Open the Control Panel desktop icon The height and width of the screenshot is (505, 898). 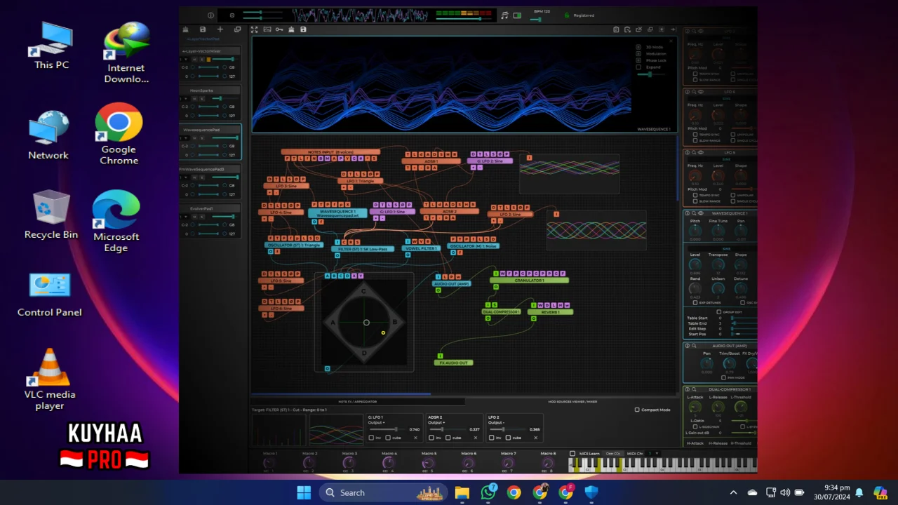[49, 295]
